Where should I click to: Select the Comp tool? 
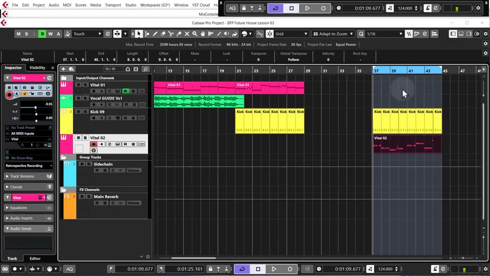tap(211, 34)
